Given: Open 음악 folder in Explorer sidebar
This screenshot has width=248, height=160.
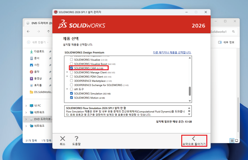Looking at the screenshot, I should click(37, 72).
